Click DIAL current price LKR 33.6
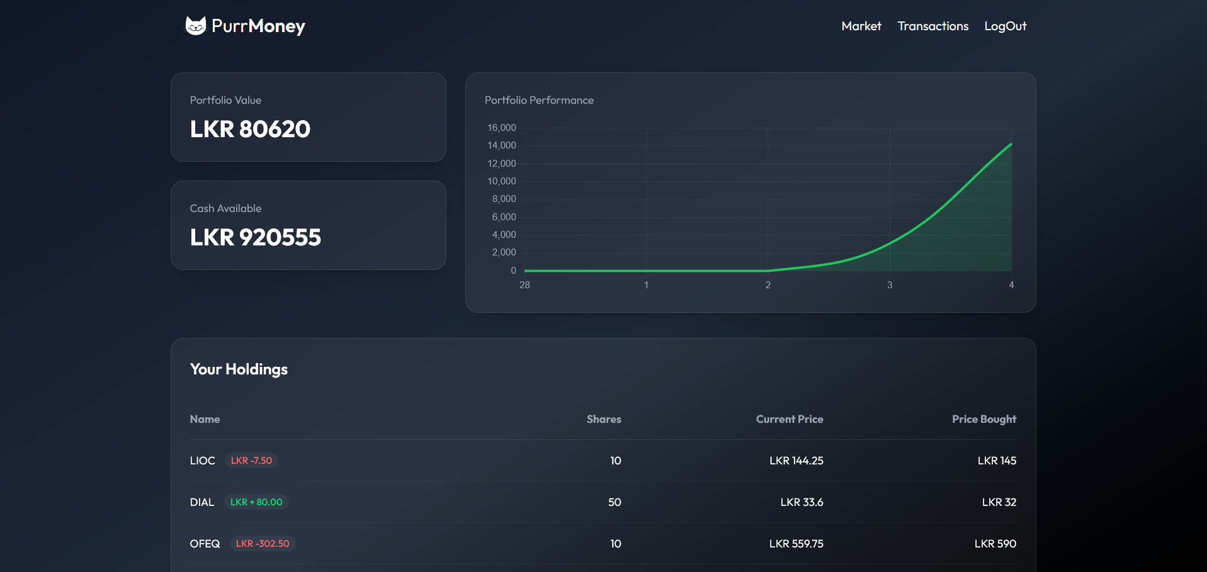 802,502
